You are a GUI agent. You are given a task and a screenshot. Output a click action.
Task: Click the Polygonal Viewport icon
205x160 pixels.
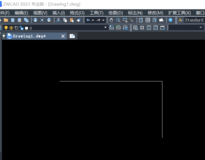[149, 28]
